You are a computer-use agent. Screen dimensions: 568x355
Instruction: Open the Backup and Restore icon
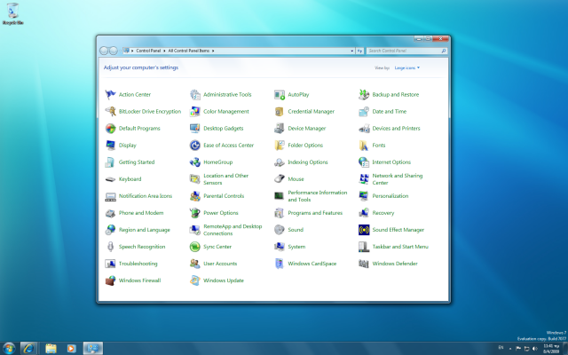(x=364, y=95)
